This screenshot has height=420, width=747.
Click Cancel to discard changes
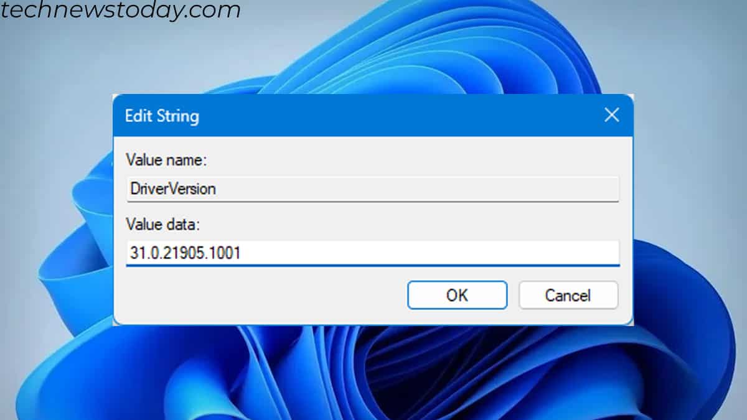pyautogui.click(x=568, y=295)
